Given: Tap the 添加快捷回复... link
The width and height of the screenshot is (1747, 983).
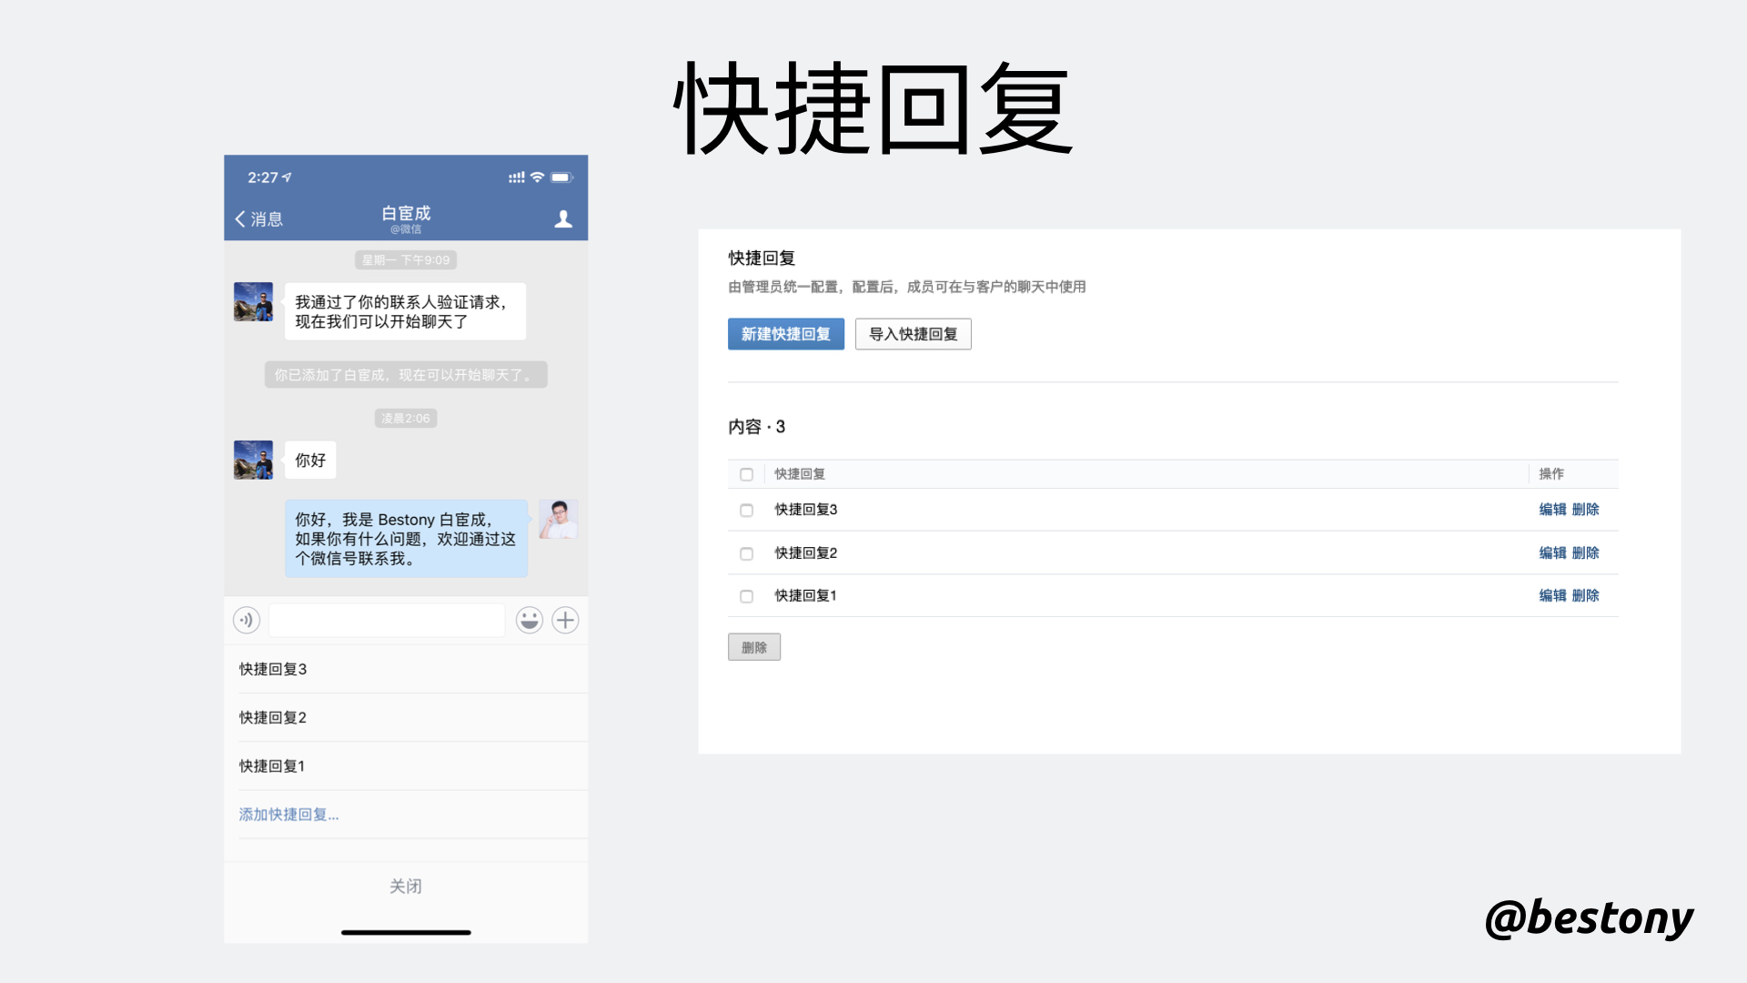Looking at the screenshot, I should tap(288, 815).
